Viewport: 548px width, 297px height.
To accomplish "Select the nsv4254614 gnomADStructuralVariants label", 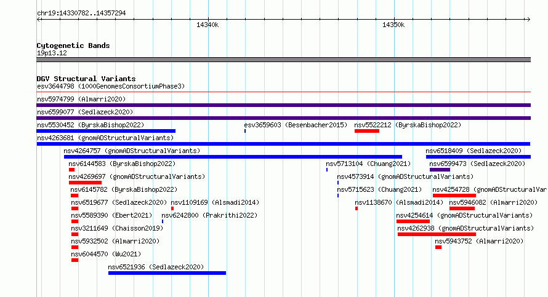I will [464, 215].
